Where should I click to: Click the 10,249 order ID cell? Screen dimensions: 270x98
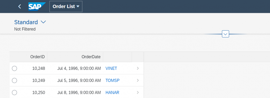tap(38, 80)
